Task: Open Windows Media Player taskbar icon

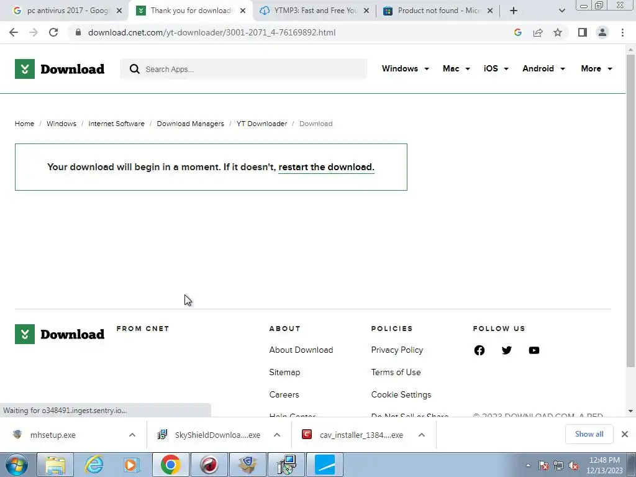Action: [x=132, y=465]
